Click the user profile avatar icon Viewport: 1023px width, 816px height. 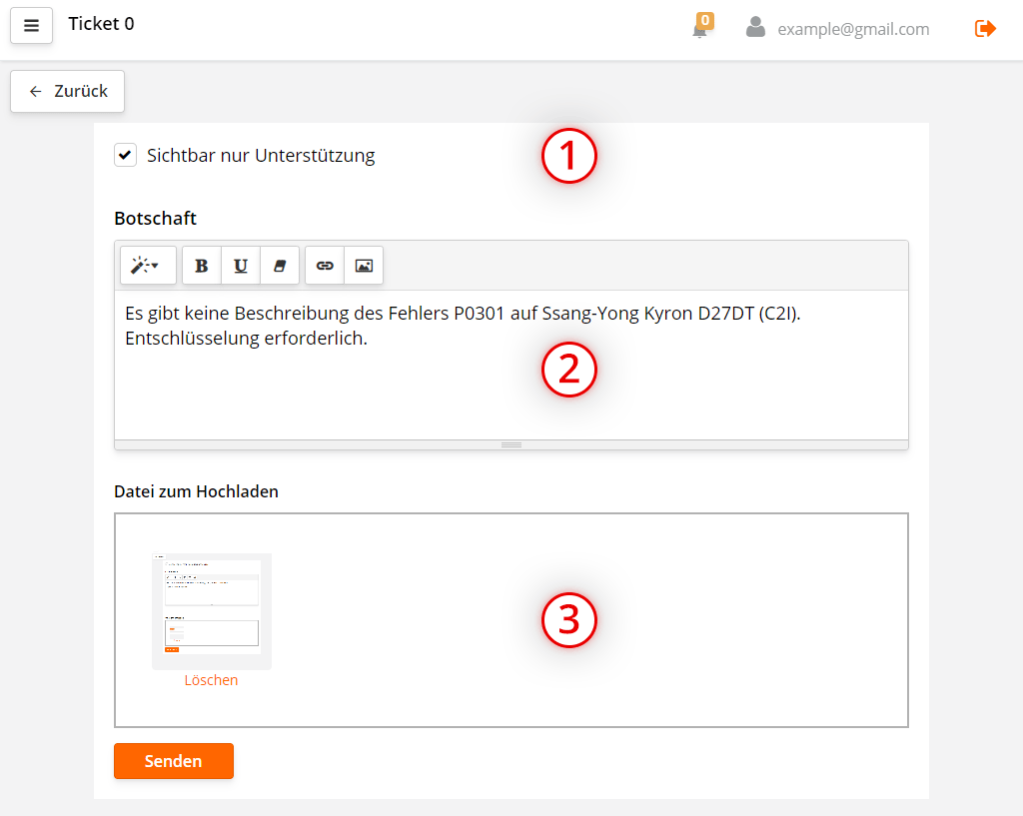pos(755,28)
